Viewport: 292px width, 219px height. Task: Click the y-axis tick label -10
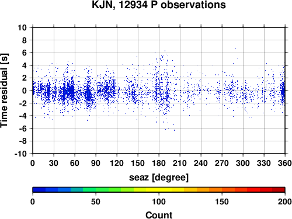20,154
